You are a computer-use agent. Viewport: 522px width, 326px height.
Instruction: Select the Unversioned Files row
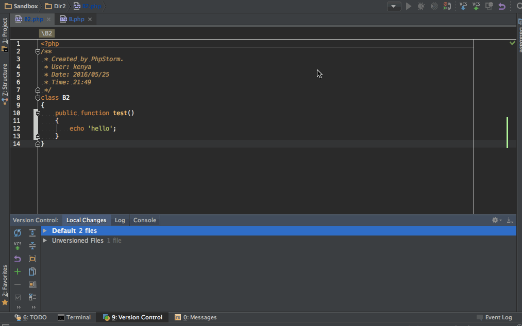tap(278, 240)
